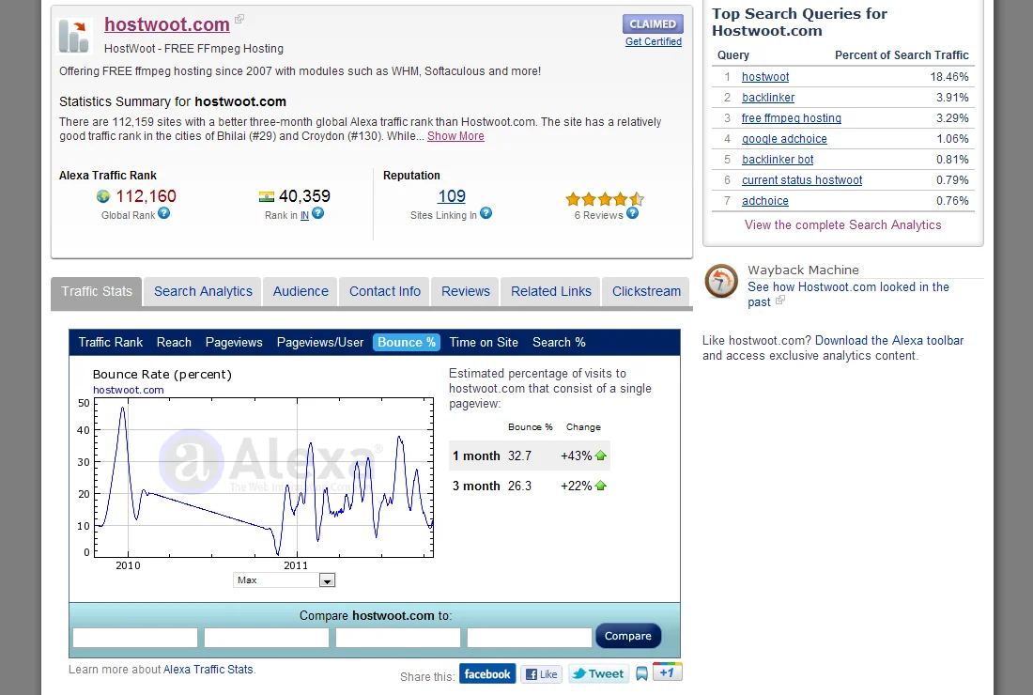Click the Show More link
1033x695 pixels.
(x=455, y=135)
